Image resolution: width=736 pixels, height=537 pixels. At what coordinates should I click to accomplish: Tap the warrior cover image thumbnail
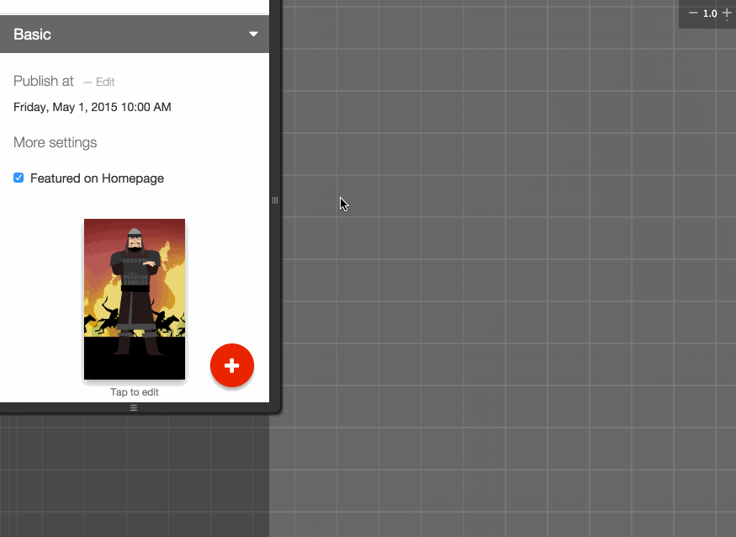tap(135, 300)
